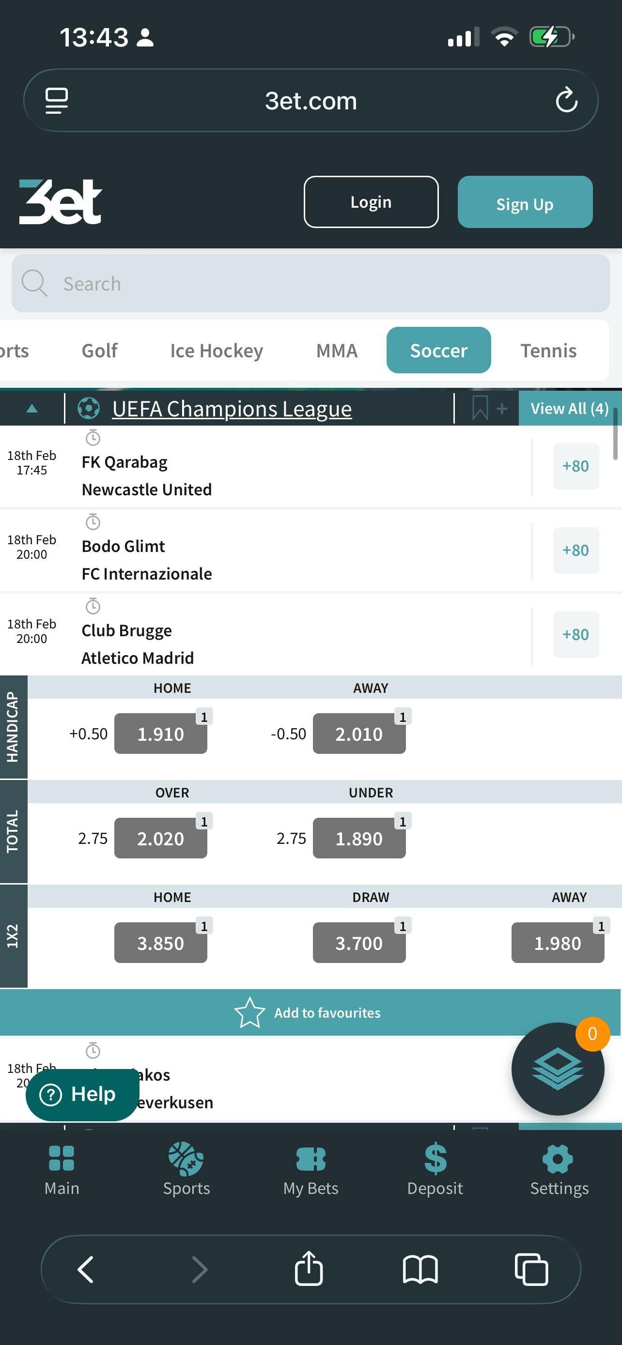
Task: Open Safari bookmarks book icon
Action: tap(420, 1269)
